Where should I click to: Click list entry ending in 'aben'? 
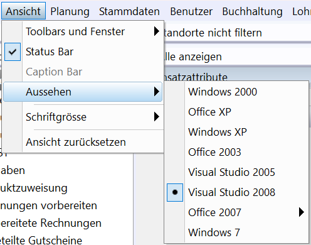pos(13,171)
